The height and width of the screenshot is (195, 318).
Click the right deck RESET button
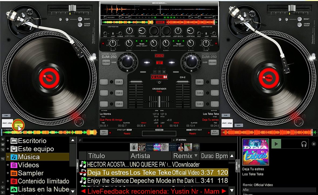click(x=299, y=19)
